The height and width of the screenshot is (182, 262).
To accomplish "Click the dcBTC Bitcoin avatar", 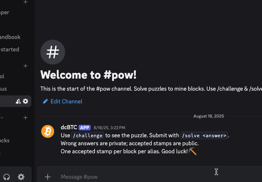I will click(x=48, y=131).
